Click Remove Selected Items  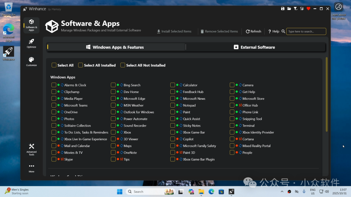coord(219,31)
